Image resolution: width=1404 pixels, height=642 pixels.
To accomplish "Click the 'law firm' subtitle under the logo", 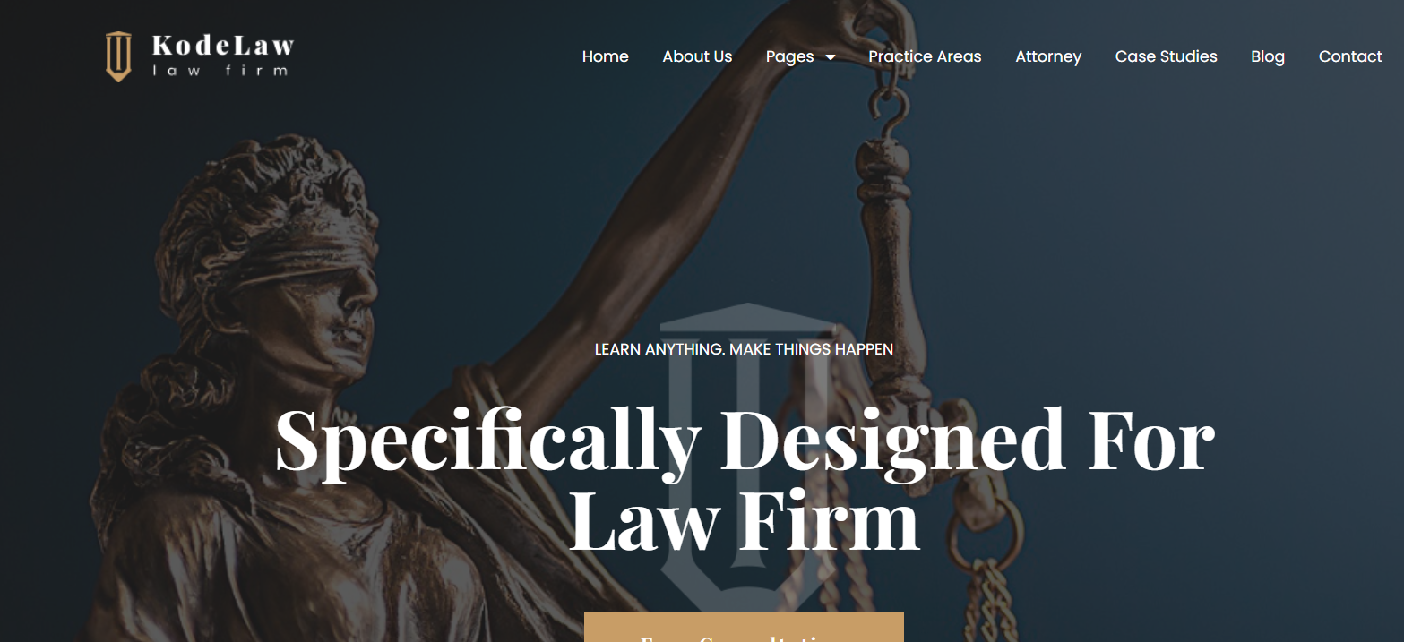I will (220, 71).
